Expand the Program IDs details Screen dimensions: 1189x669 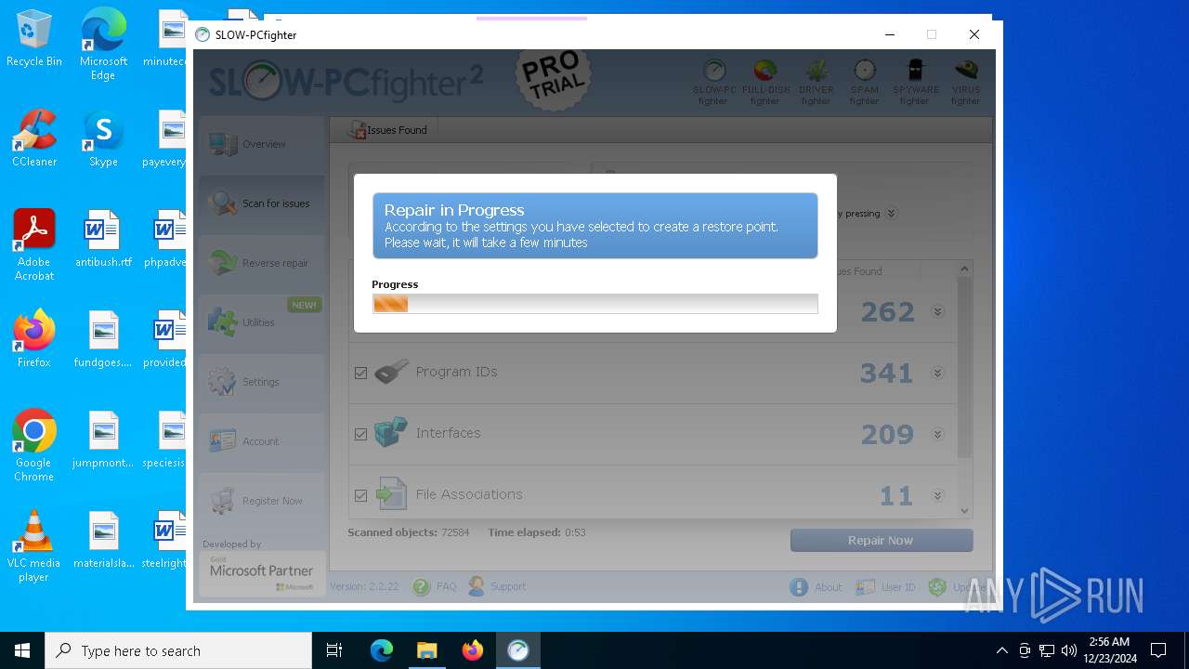pos(938,373)
